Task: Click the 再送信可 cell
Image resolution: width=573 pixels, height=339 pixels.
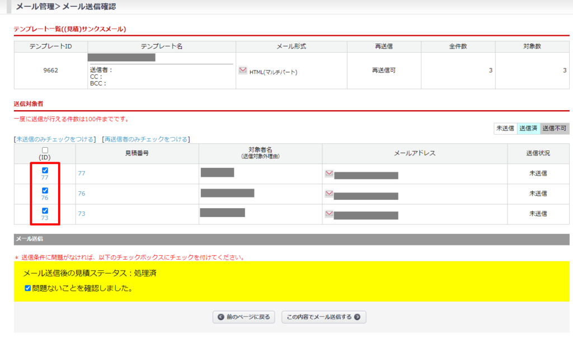Action: [x=384, y=70]
